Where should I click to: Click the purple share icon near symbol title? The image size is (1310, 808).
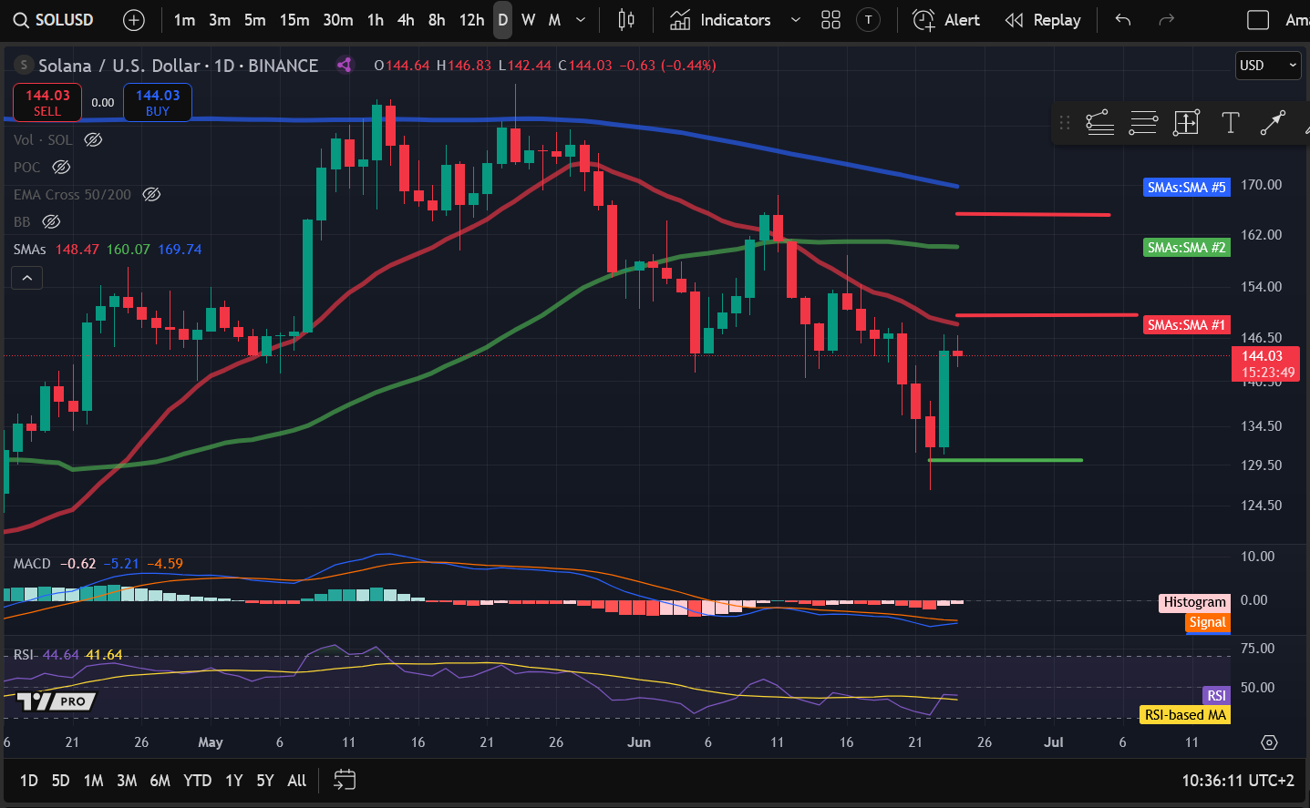pos(344,65)
